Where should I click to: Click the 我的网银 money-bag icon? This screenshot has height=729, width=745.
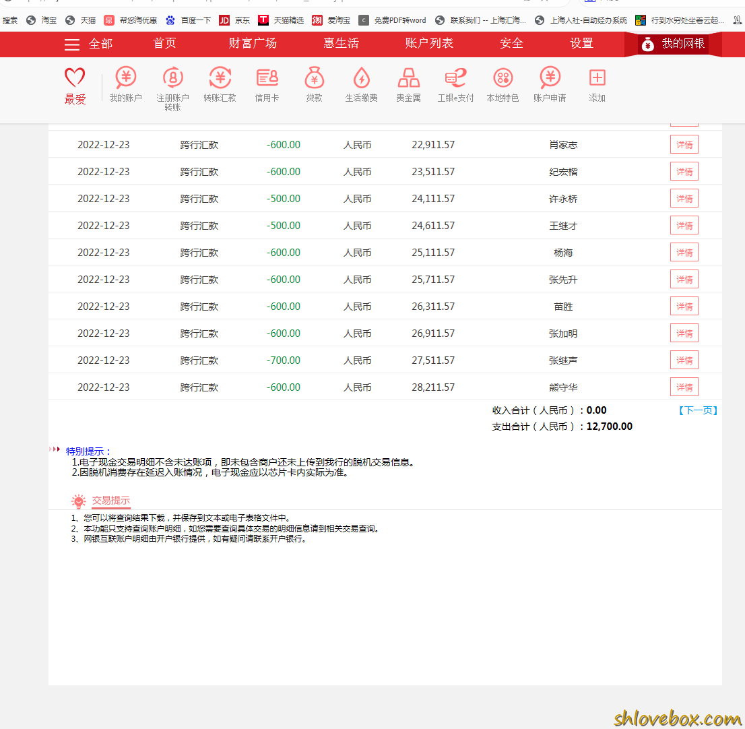(x=647, y=44)
